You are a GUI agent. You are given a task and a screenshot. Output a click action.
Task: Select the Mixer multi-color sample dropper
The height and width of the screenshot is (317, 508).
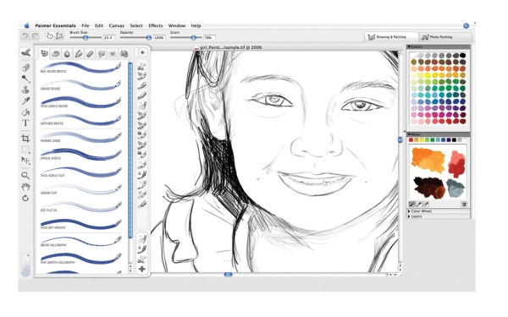pos(426,204)
